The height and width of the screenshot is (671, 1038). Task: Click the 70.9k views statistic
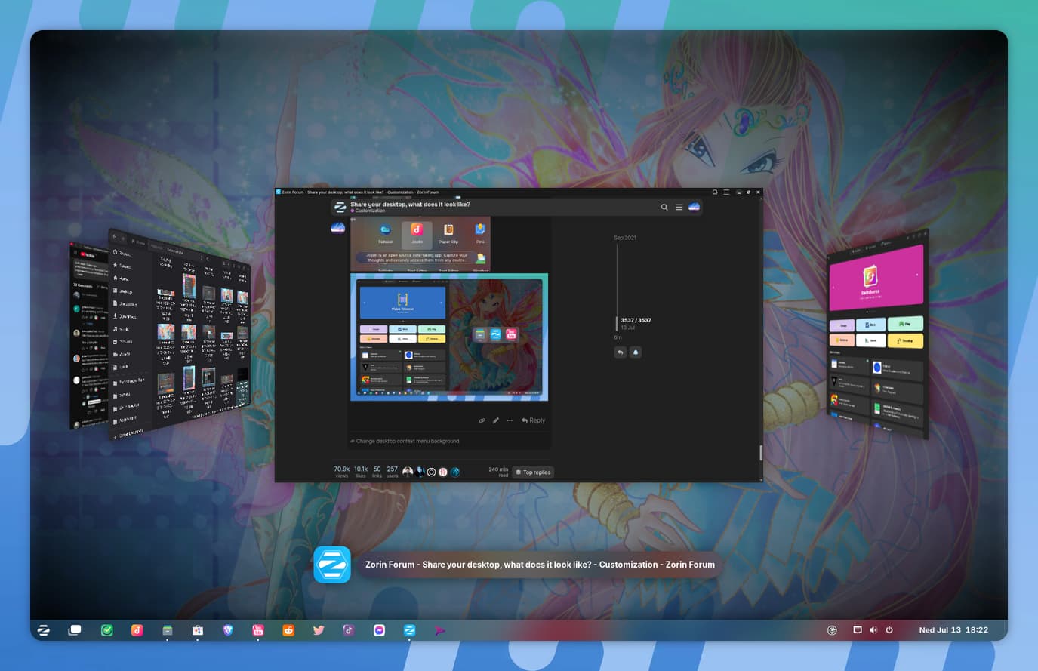pos(342,472)
